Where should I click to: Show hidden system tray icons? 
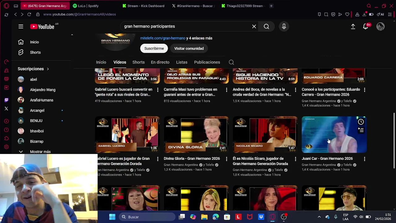click(x=319, y=217)
